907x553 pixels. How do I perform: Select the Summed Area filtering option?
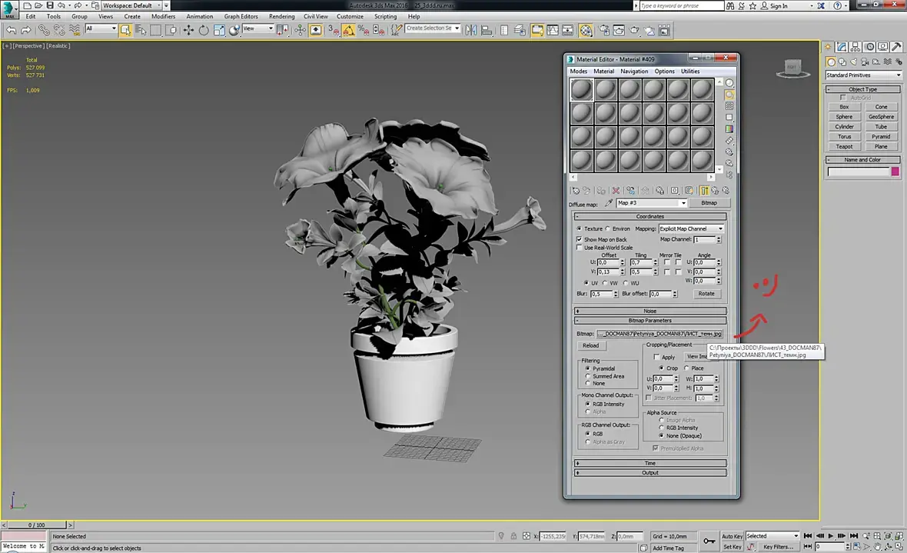tap(589, 376)
